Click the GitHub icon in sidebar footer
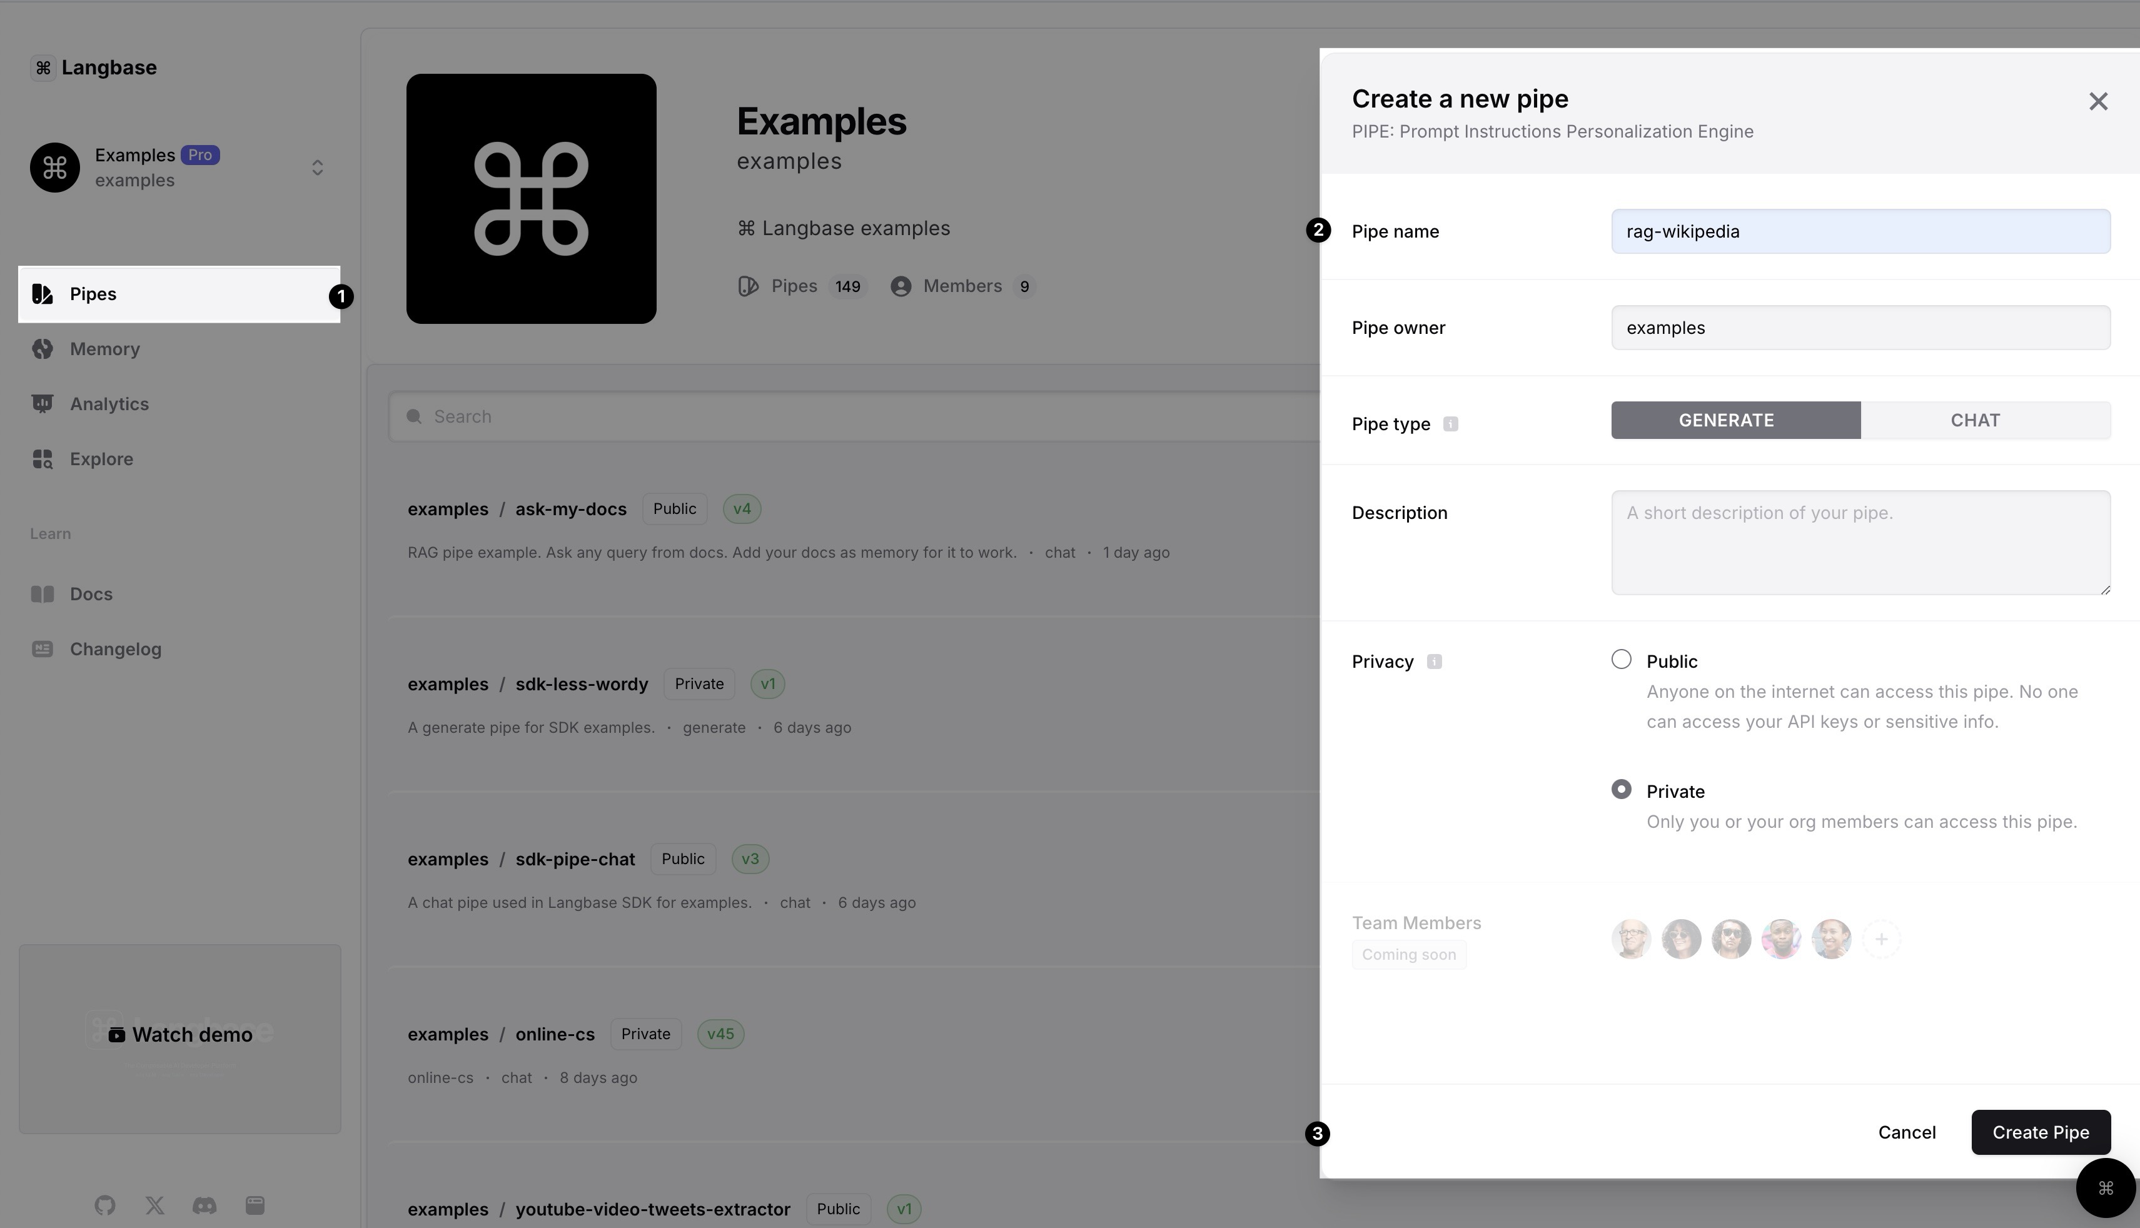Viewport: 2140px width, 1228px height. 104,1205
